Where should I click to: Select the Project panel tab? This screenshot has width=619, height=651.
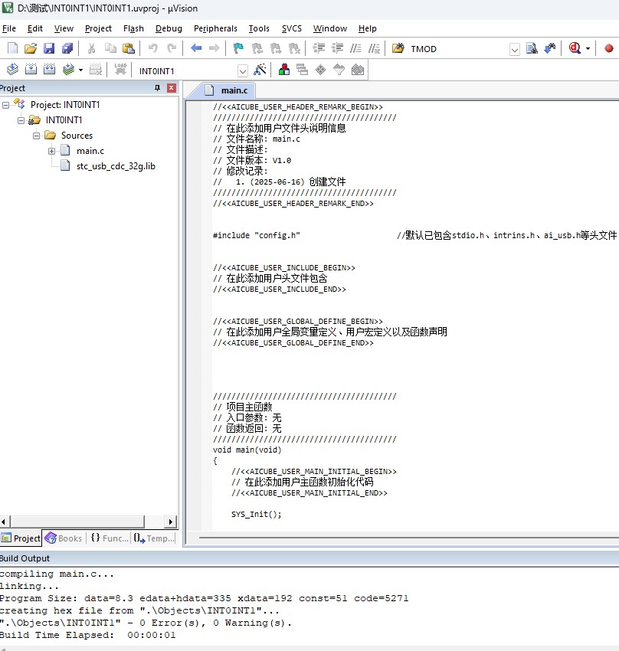click(x=21, y=538)
